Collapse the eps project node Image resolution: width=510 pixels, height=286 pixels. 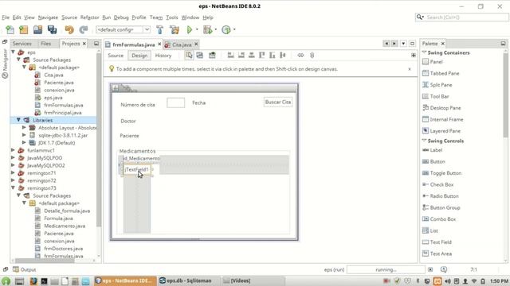(x=14, y=52)
